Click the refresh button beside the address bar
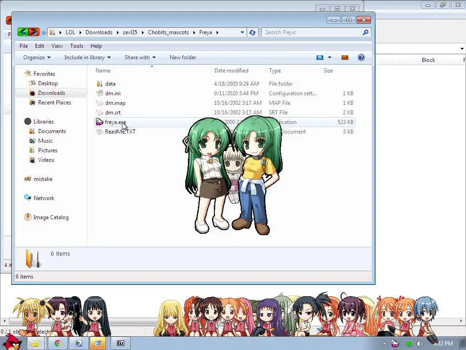The height and width of the screenshot is (350, 466). click(252, 32)
